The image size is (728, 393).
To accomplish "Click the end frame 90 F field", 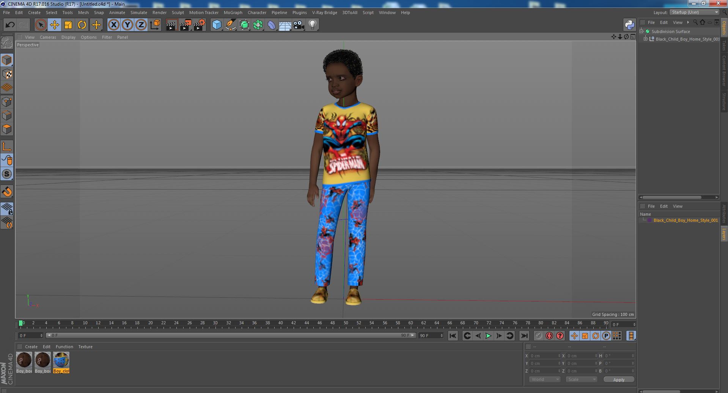I will 431,336.
